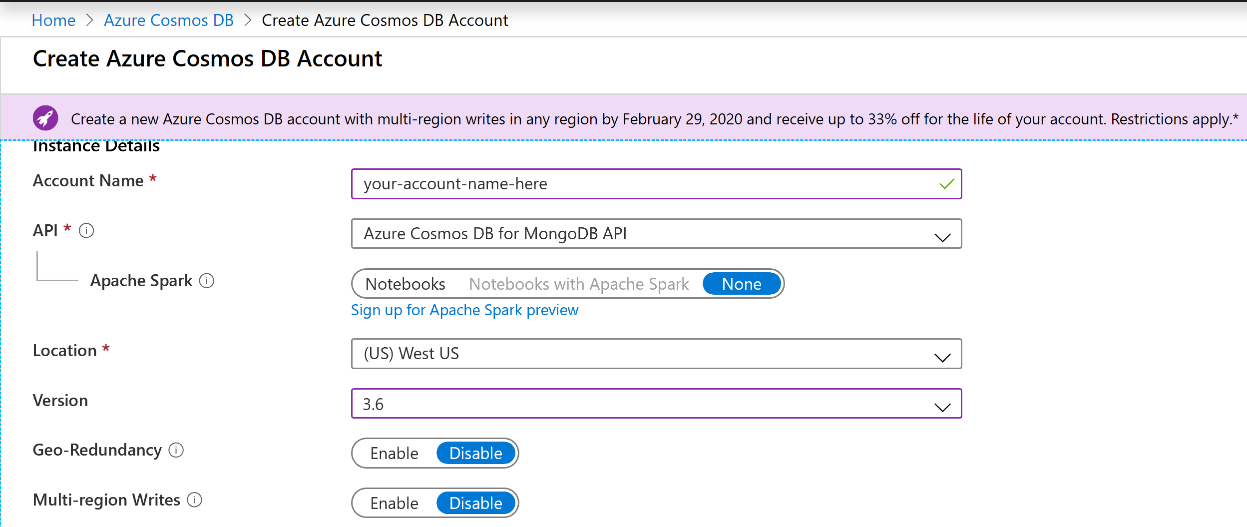Click the Multi-region Writes info icon
This screenshot has width=1247, height=527.
(x=195, y=500)
